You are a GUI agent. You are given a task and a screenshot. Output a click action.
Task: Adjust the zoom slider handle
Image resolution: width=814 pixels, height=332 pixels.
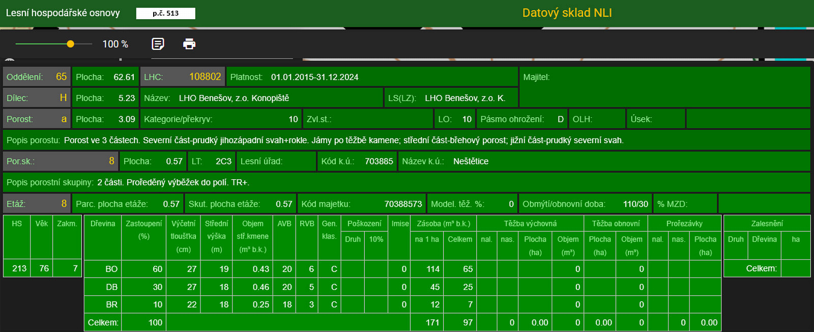71,44
